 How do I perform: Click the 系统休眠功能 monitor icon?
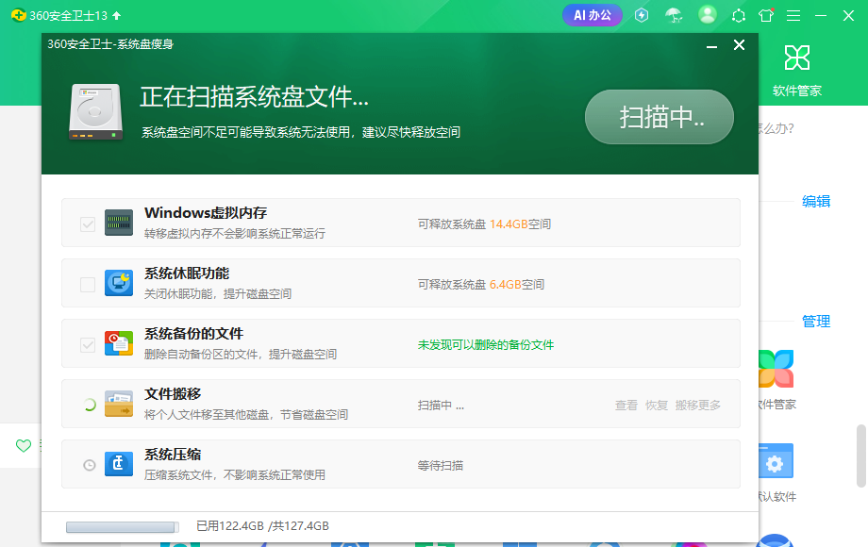tap(119, 283)
